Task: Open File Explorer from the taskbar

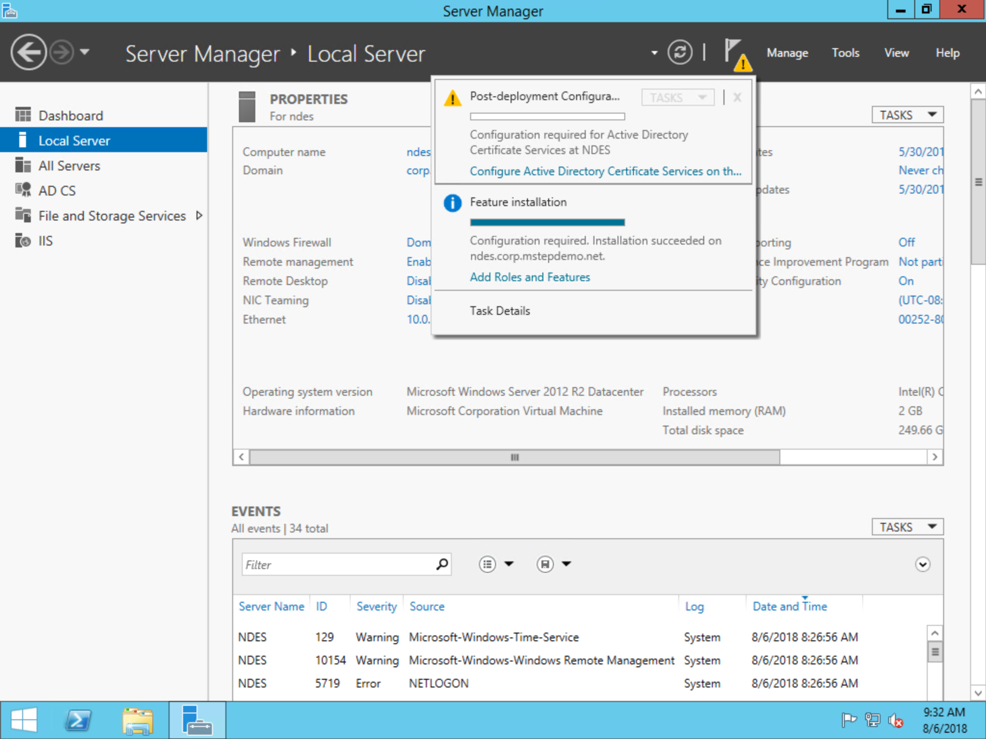Action: pyautogui.click(x=138, y=721)
